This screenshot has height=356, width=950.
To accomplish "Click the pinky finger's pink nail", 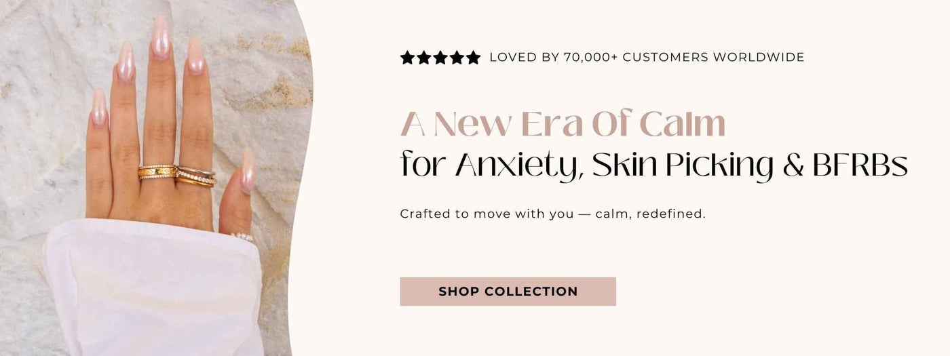I will pos(99,108).
